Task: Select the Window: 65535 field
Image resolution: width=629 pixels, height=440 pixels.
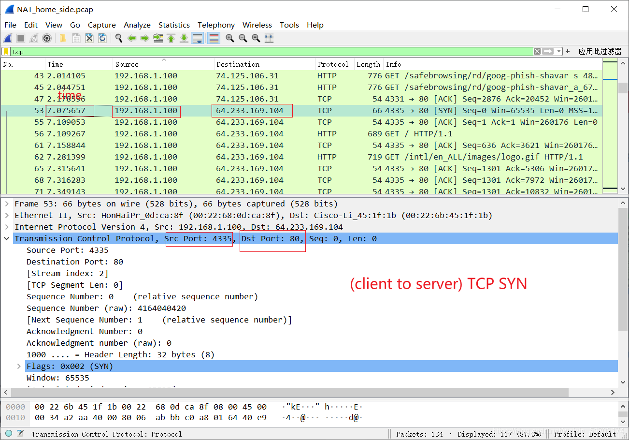Action: [58, 378]
